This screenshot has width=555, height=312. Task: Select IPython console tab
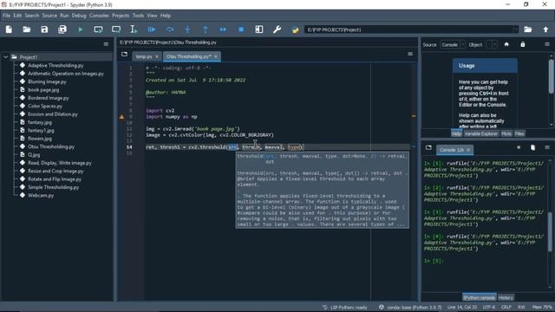click(479, 297)
